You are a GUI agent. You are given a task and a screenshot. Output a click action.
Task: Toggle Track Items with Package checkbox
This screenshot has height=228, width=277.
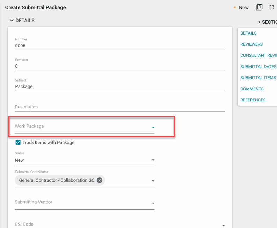[x=18, y=142]
